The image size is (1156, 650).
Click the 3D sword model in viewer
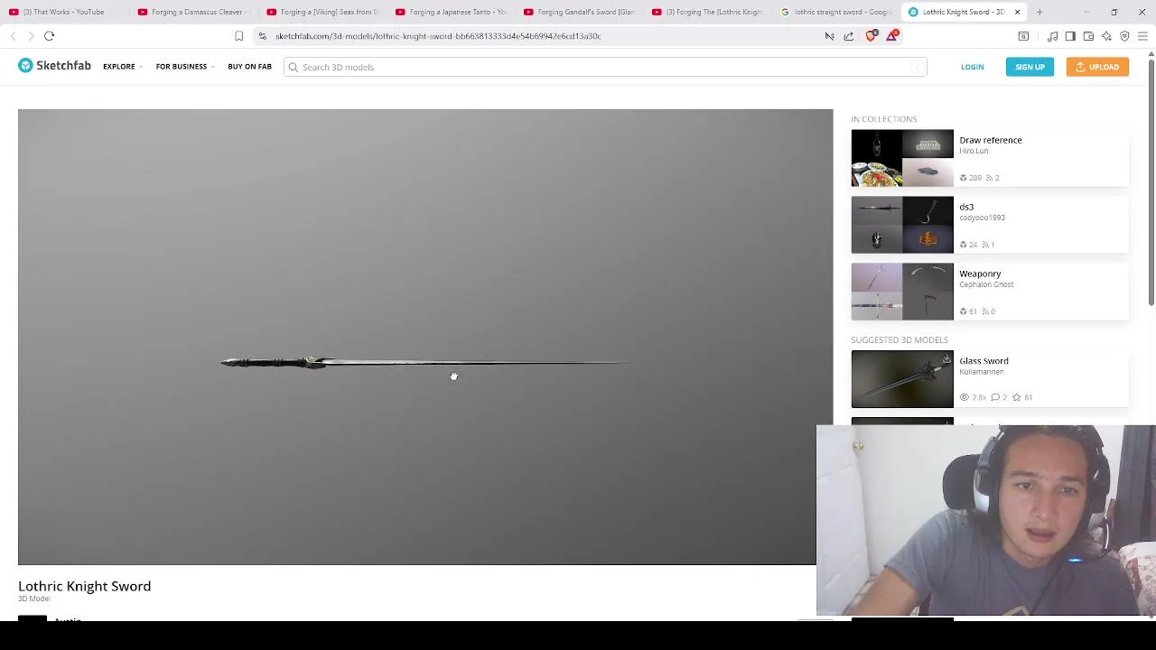[x=424, y=362]
